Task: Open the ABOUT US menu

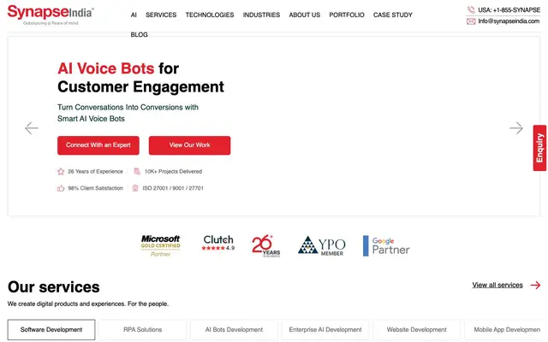Action: point(305,15)
